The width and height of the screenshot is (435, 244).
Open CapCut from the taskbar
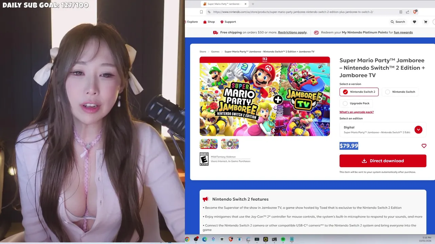(222, 239)
